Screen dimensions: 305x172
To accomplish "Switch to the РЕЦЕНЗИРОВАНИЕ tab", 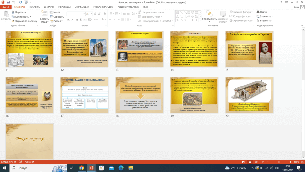I will point(128,7).
